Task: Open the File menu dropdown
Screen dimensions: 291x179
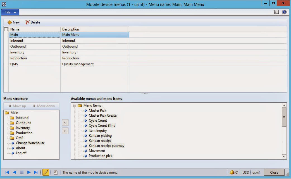Action: pyautogui.click(x=10, y=12)
